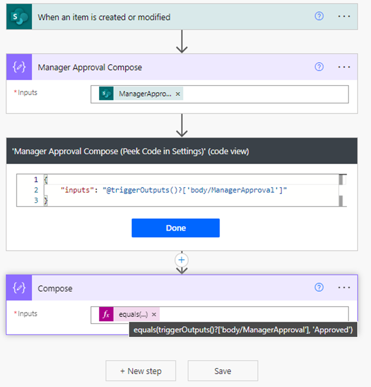Collapse the Manager Approval Compose header
Image resolution: width=371 pixels, height=387 pixels.
tap(155, 67)
